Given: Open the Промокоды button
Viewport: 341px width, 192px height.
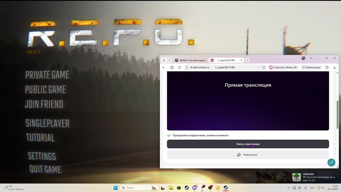Looking at the screenshot, I should (x=311, y=67).
